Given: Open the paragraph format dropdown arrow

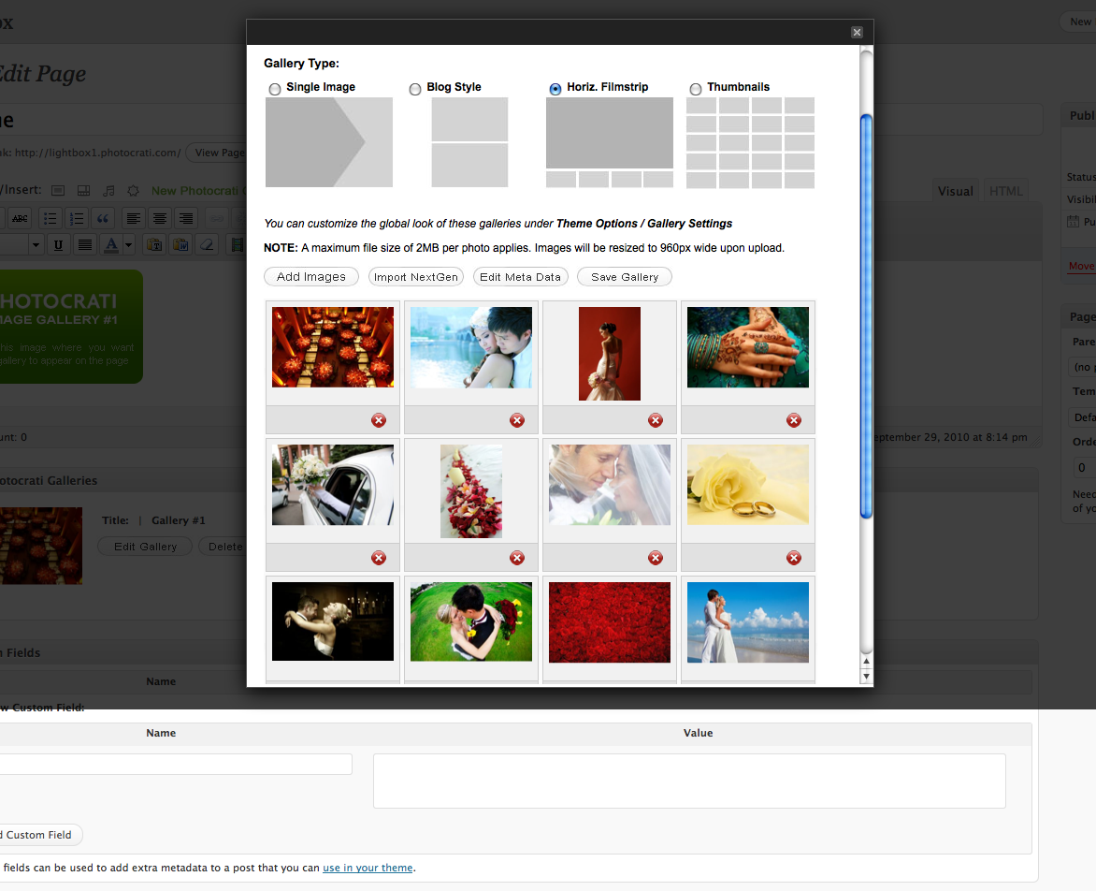Looking at the screenshot, I should point(36,245).
